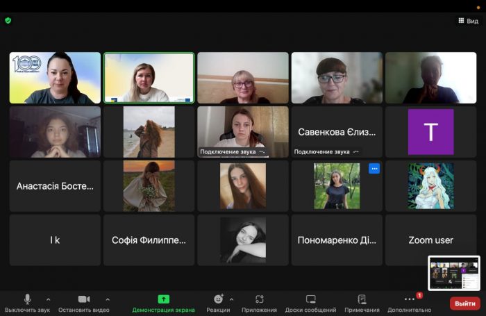Screen dimensions: 486x316
Task: Click the green encryption shield icon
Action: coord(8,20)
